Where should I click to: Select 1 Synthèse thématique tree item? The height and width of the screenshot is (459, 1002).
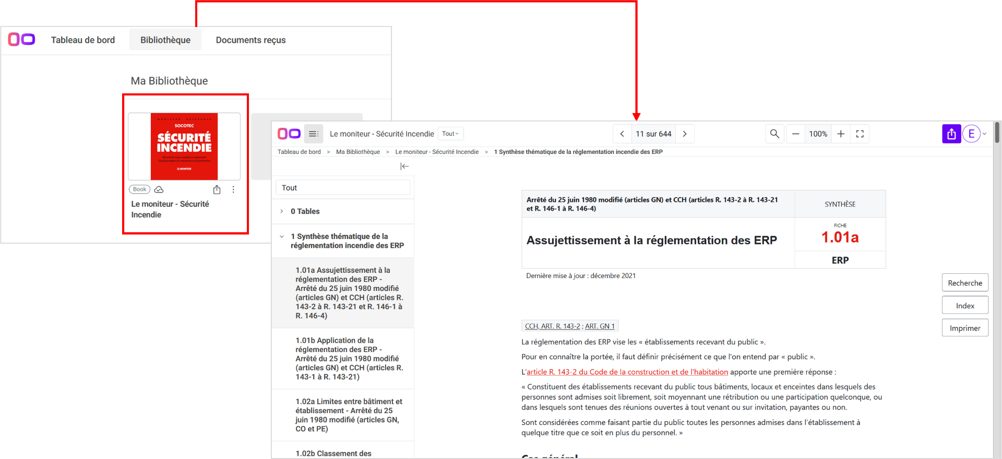coord(343,241)
